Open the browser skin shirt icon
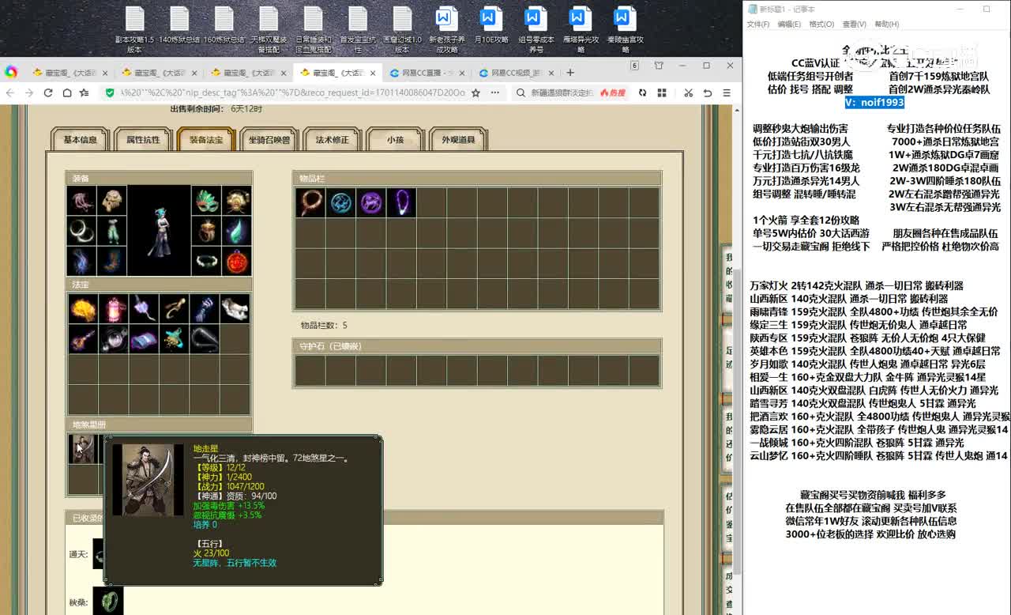Image resolution: width=1011 pixels, height=615 pixels. pyautogui.click(x=659, y=66)
